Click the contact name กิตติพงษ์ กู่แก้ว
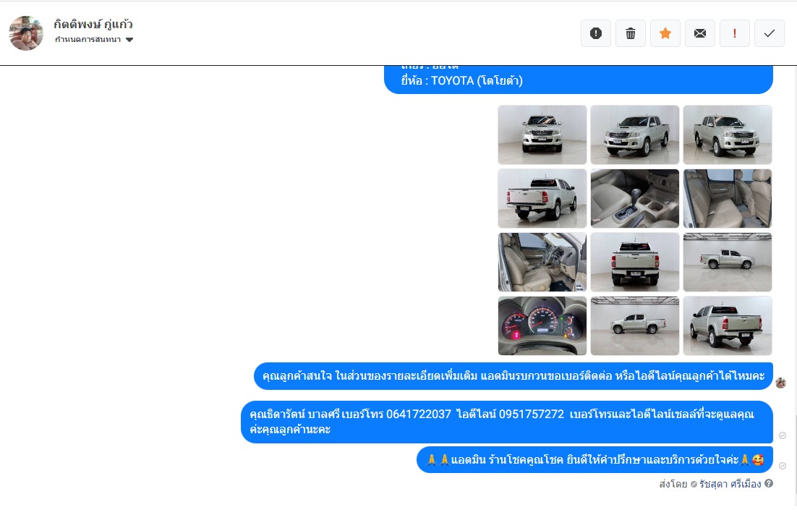797x515 pixels. coord(93,24)
